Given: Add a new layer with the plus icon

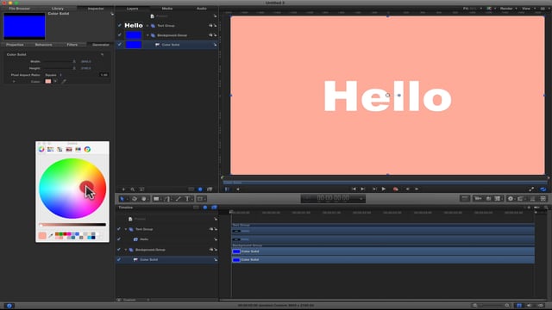Looking at the screenshot, I should click(x=123, y=189).
